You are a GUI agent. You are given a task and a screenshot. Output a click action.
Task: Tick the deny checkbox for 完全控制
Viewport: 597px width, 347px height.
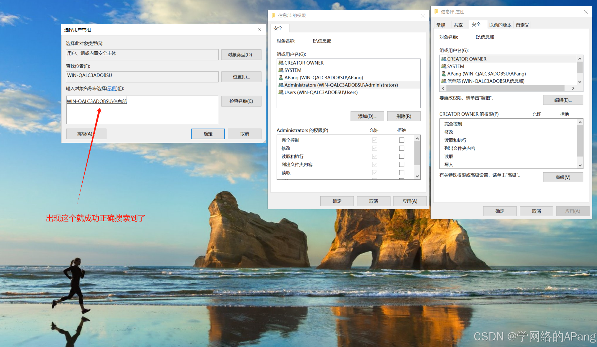tap(401, 140)
